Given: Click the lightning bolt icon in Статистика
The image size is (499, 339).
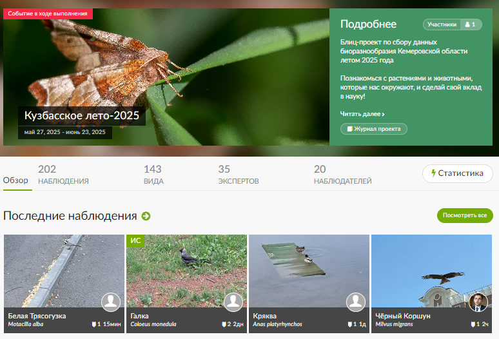Looking at the screenshot, I should click(433, 173).
